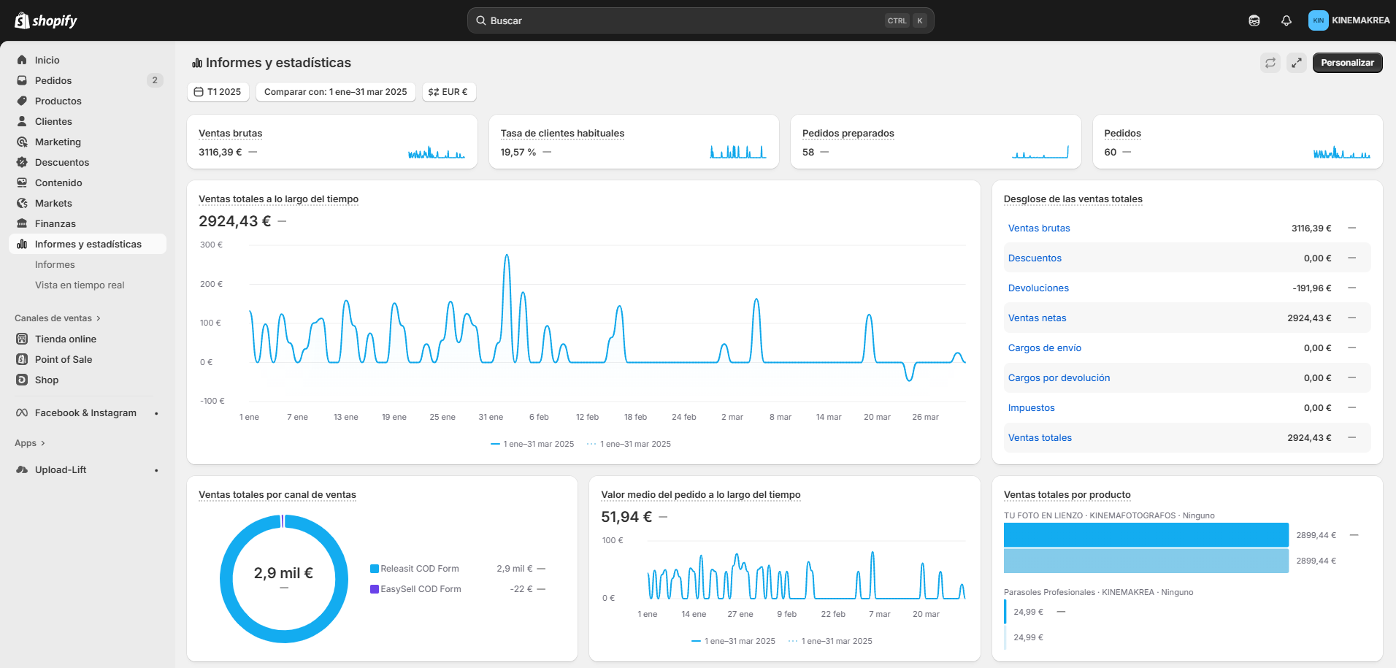The image size is (1396, 668).
Task: Open the comparison period selector
Action: point(335,92)
